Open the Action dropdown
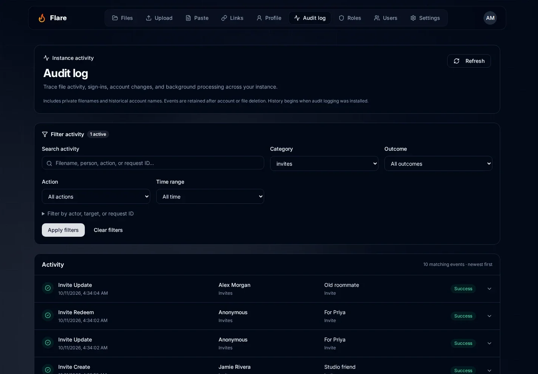Screen dimensions: 538x374 point(96,196)
